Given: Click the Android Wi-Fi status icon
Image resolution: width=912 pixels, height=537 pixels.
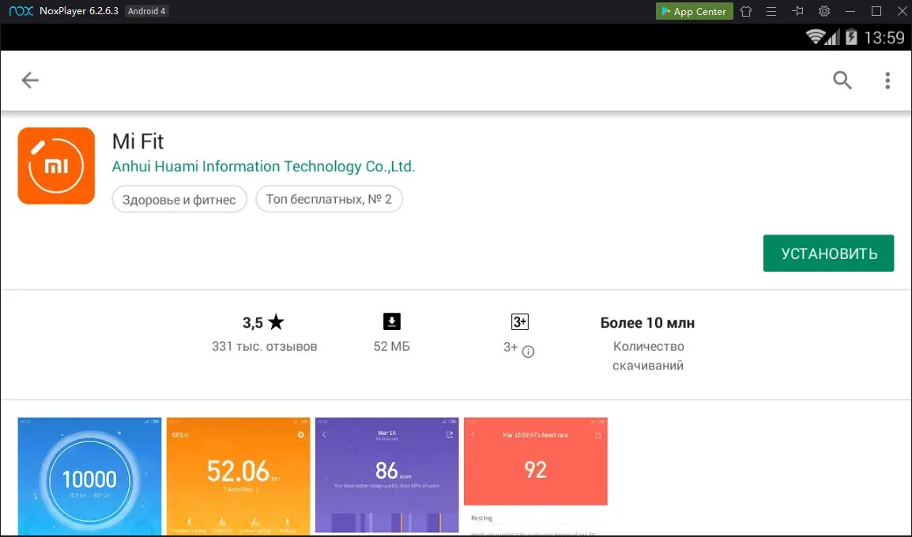Looking at the screenshot, I should (816, 37).
